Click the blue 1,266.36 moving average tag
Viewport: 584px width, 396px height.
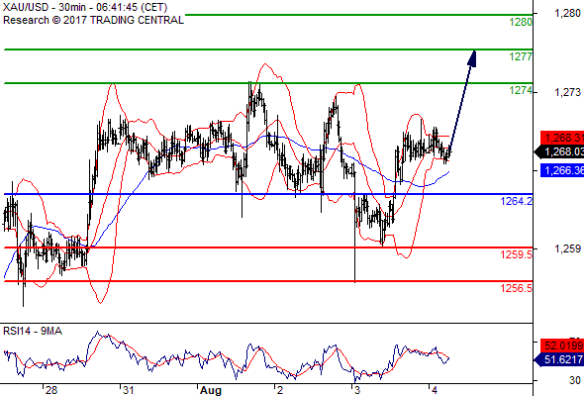[562, 170]
